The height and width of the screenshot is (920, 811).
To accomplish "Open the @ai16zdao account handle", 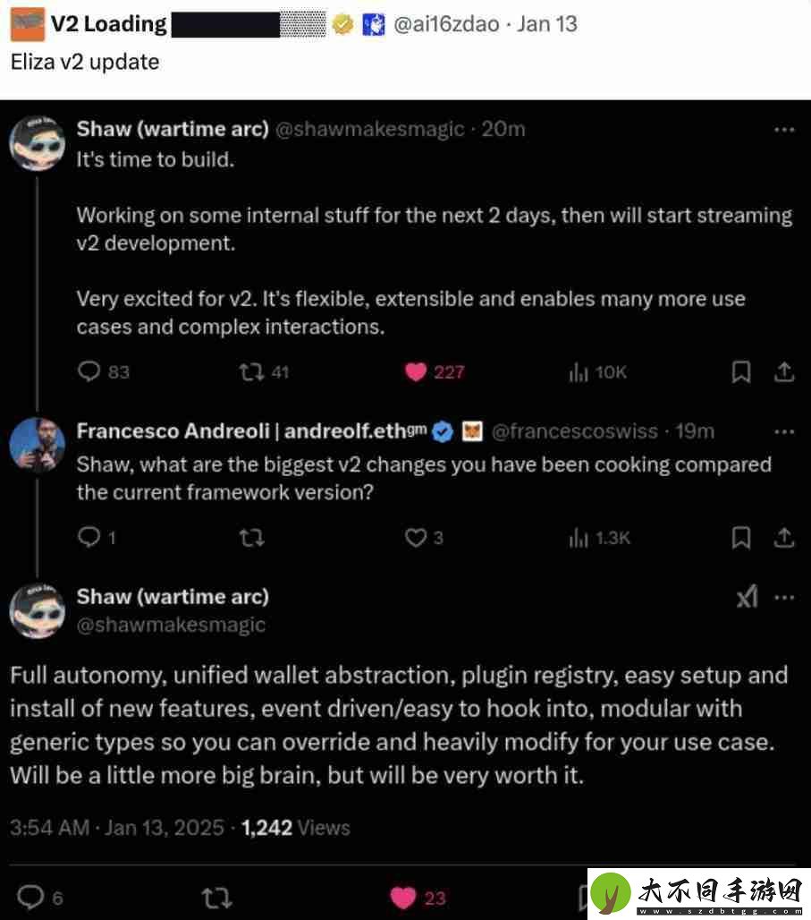I will (x=446, y=24).
